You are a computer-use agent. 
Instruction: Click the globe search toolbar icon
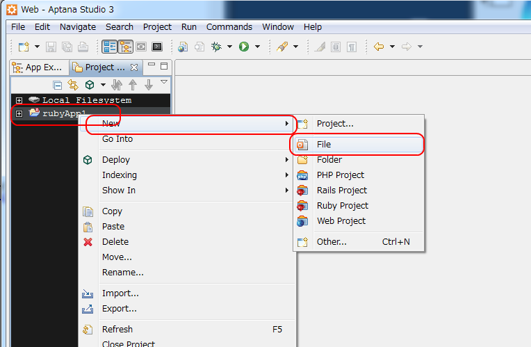[183, 47]
